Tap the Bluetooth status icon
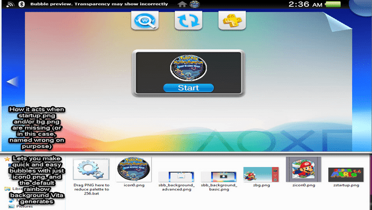The height and width of the screenshot is (210, 372). point(22,4)
